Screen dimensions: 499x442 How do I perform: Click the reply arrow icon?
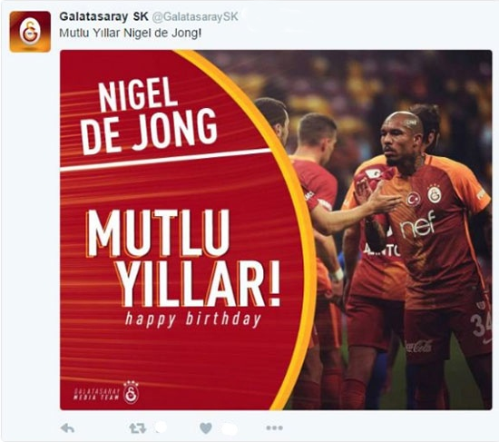(67, 428)
